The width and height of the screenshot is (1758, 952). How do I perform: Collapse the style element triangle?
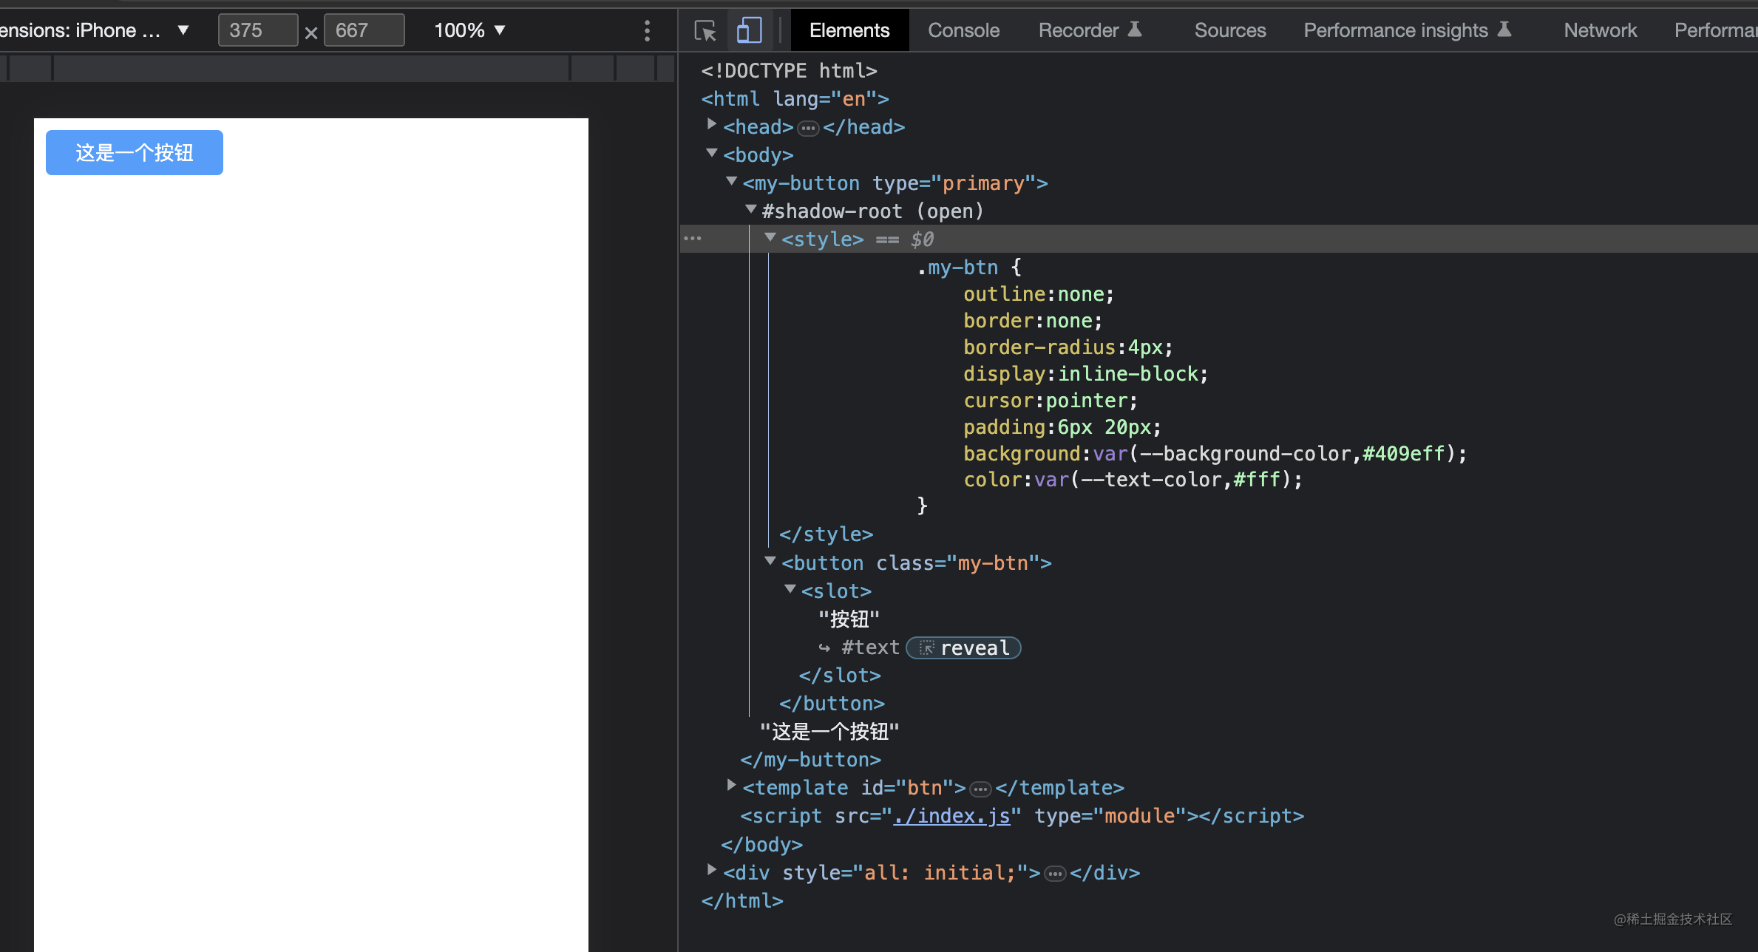point(770,237)
